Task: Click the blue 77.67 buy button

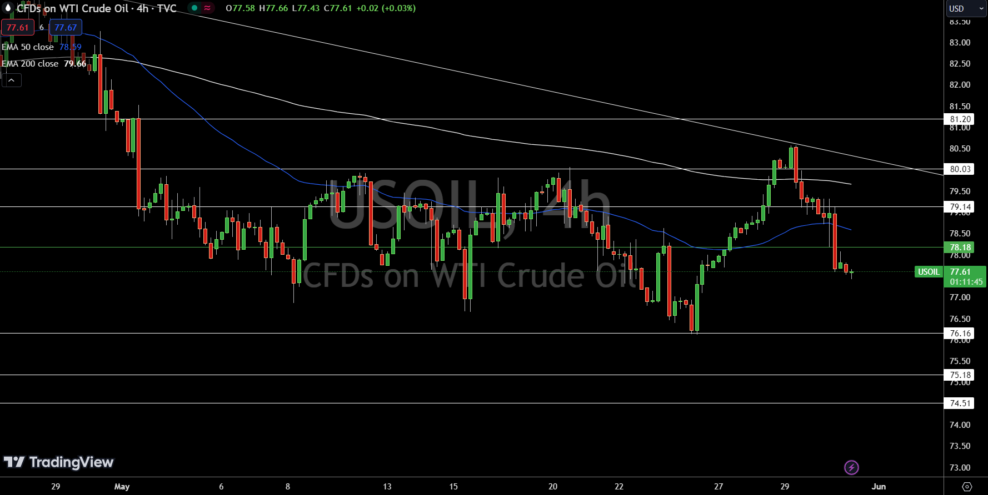Action: 66,28
